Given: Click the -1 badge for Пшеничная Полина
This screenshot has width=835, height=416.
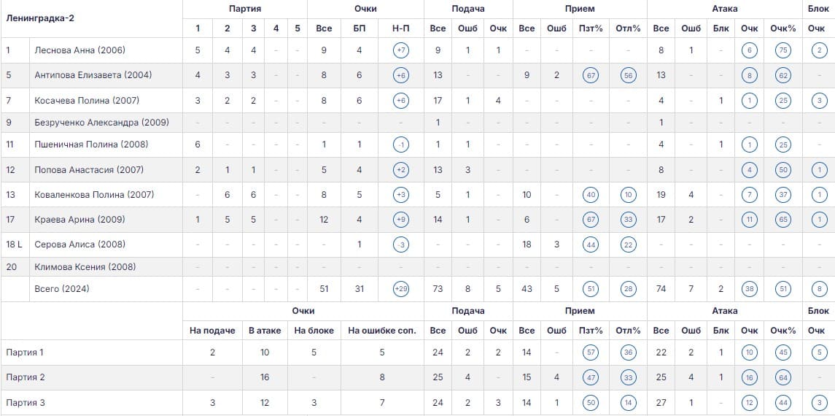Looking at the screenshot, I should pyautogui.click(x=401, y=145).
